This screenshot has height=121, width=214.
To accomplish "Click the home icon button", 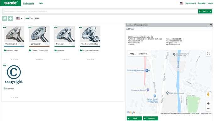I will [x=5, y=19].
